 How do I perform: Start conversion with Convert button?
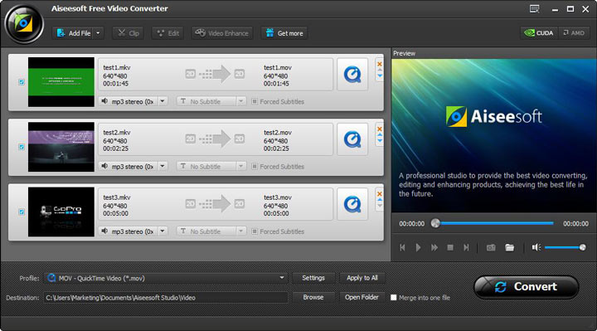pyautogui.click(x=527, y=287)
